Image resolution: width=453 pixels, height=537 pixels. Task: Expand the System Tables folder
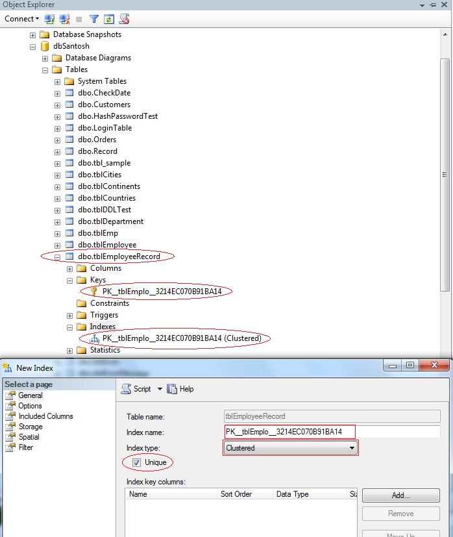57,82
